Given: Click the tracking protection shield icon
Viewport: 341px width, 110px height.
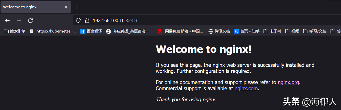Looking at the screenshot, I should (78, 20).
